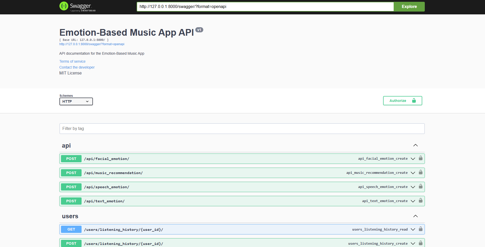Viewport: 485px width, 247px height.
Task: Click the Emotion-Based Music App API title
Action: 127,33
